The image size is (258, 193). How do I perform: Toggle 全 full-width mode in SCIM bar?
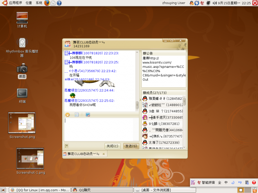pyautogui.click(x=220, y=182)
